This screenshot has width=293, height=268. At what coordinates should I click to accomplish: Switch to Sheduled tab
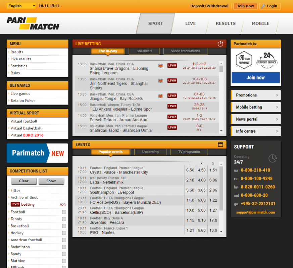click(144, 51)
